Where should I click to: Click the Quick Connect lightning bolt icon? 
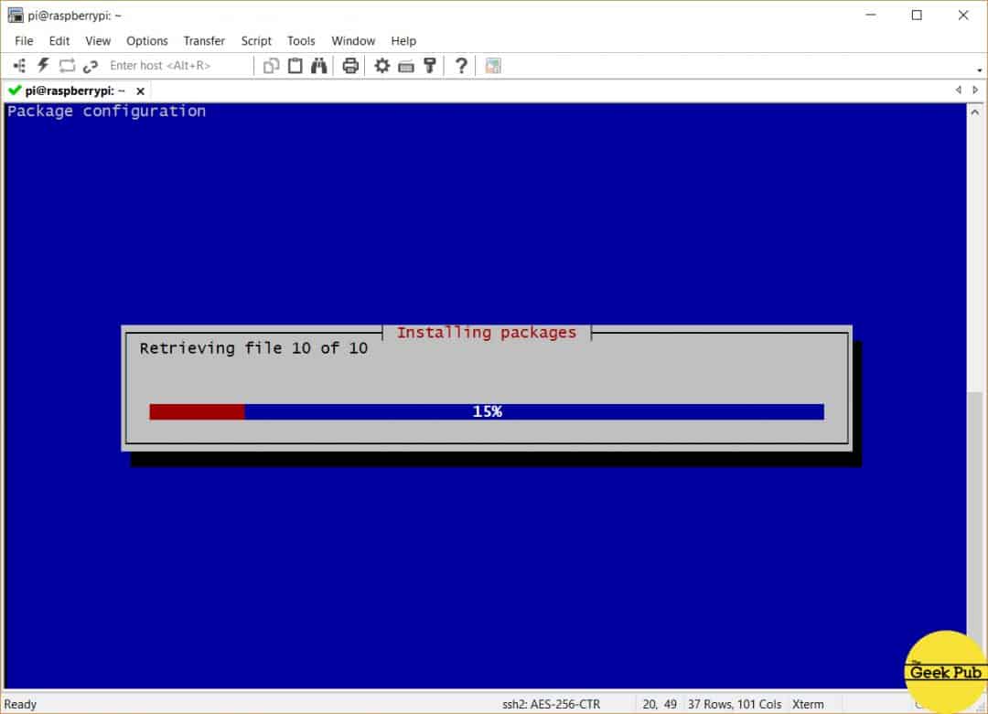click(x=43, y=66)
